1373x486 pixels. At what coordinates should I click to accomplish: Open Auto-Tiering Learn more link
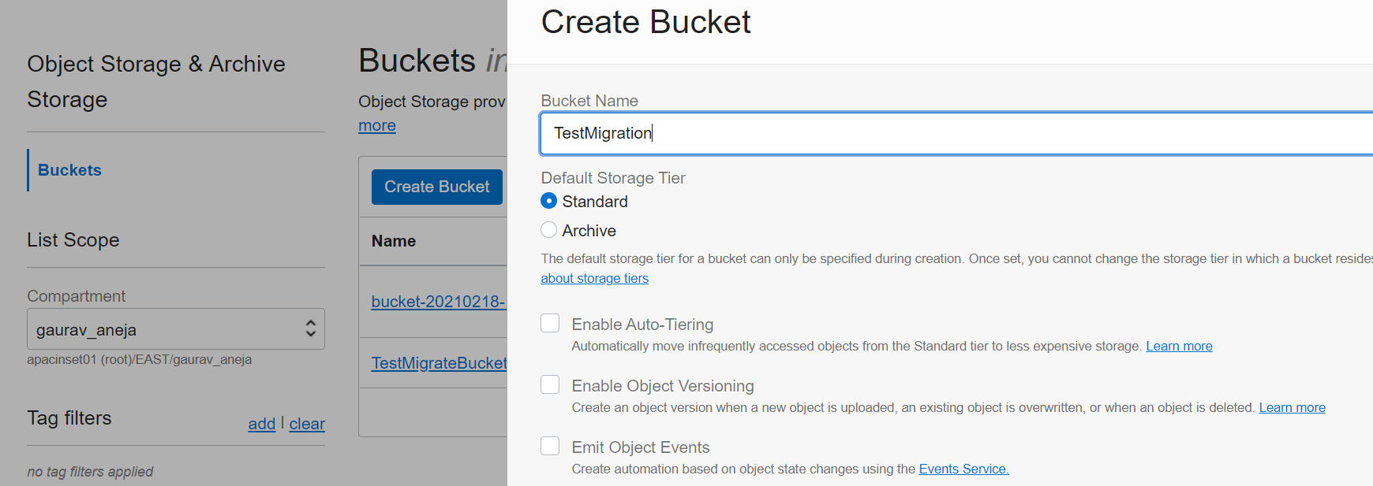click(1179, 346)
